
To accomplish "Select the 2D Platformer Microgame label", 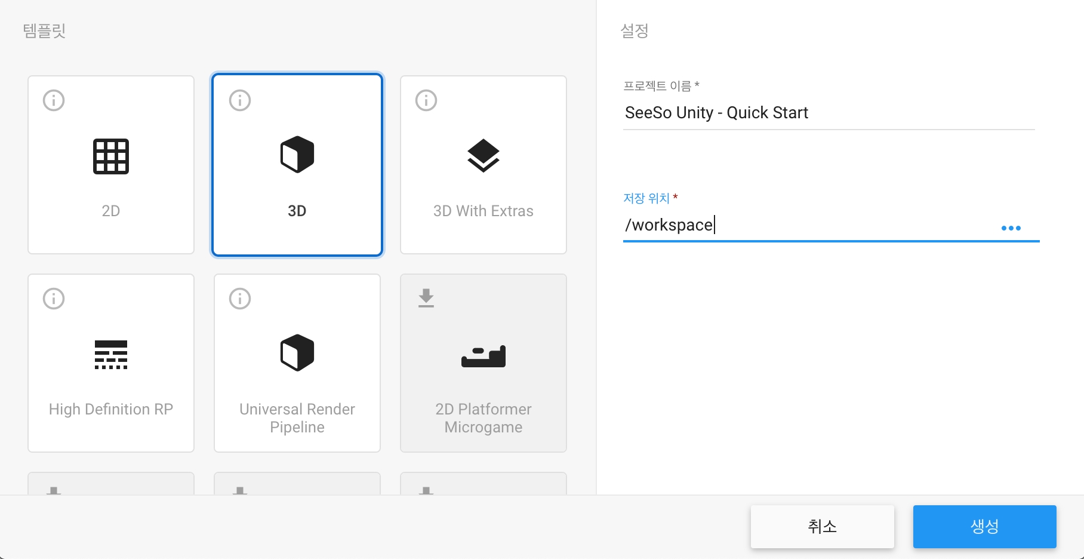I will [x=484, y=418].
